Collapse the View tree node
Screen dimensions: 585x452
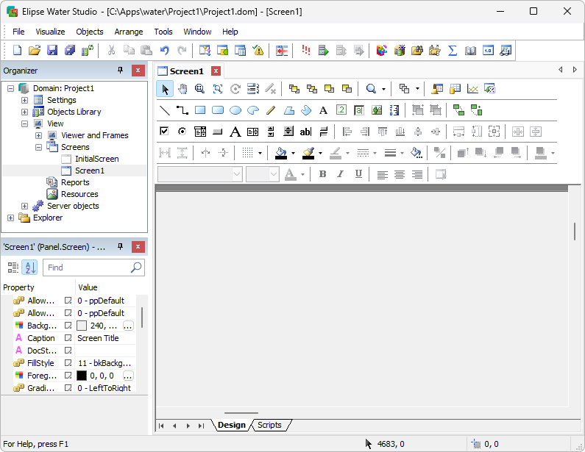tap(24, 123)
